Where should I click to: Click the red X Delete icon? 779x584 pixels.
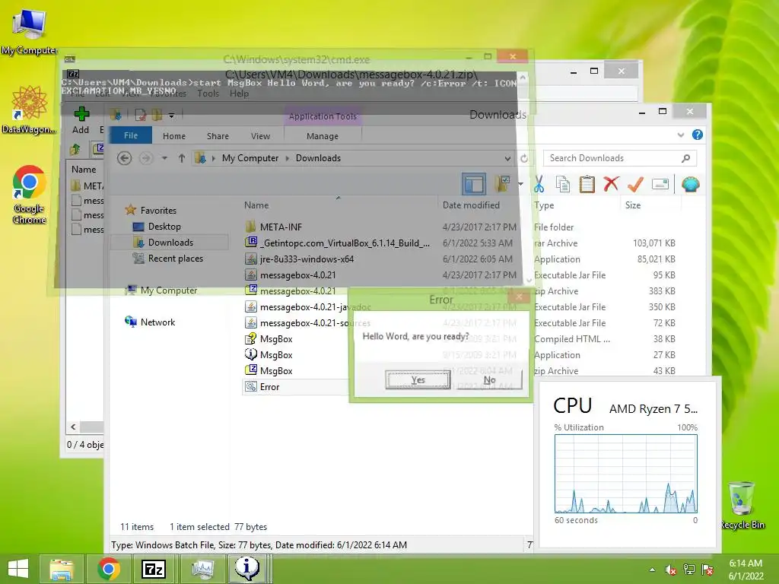[x=611, y=184]
